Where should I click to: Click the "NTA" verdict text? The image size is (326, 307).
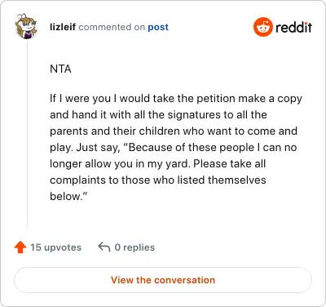click(x=60, y=69)
